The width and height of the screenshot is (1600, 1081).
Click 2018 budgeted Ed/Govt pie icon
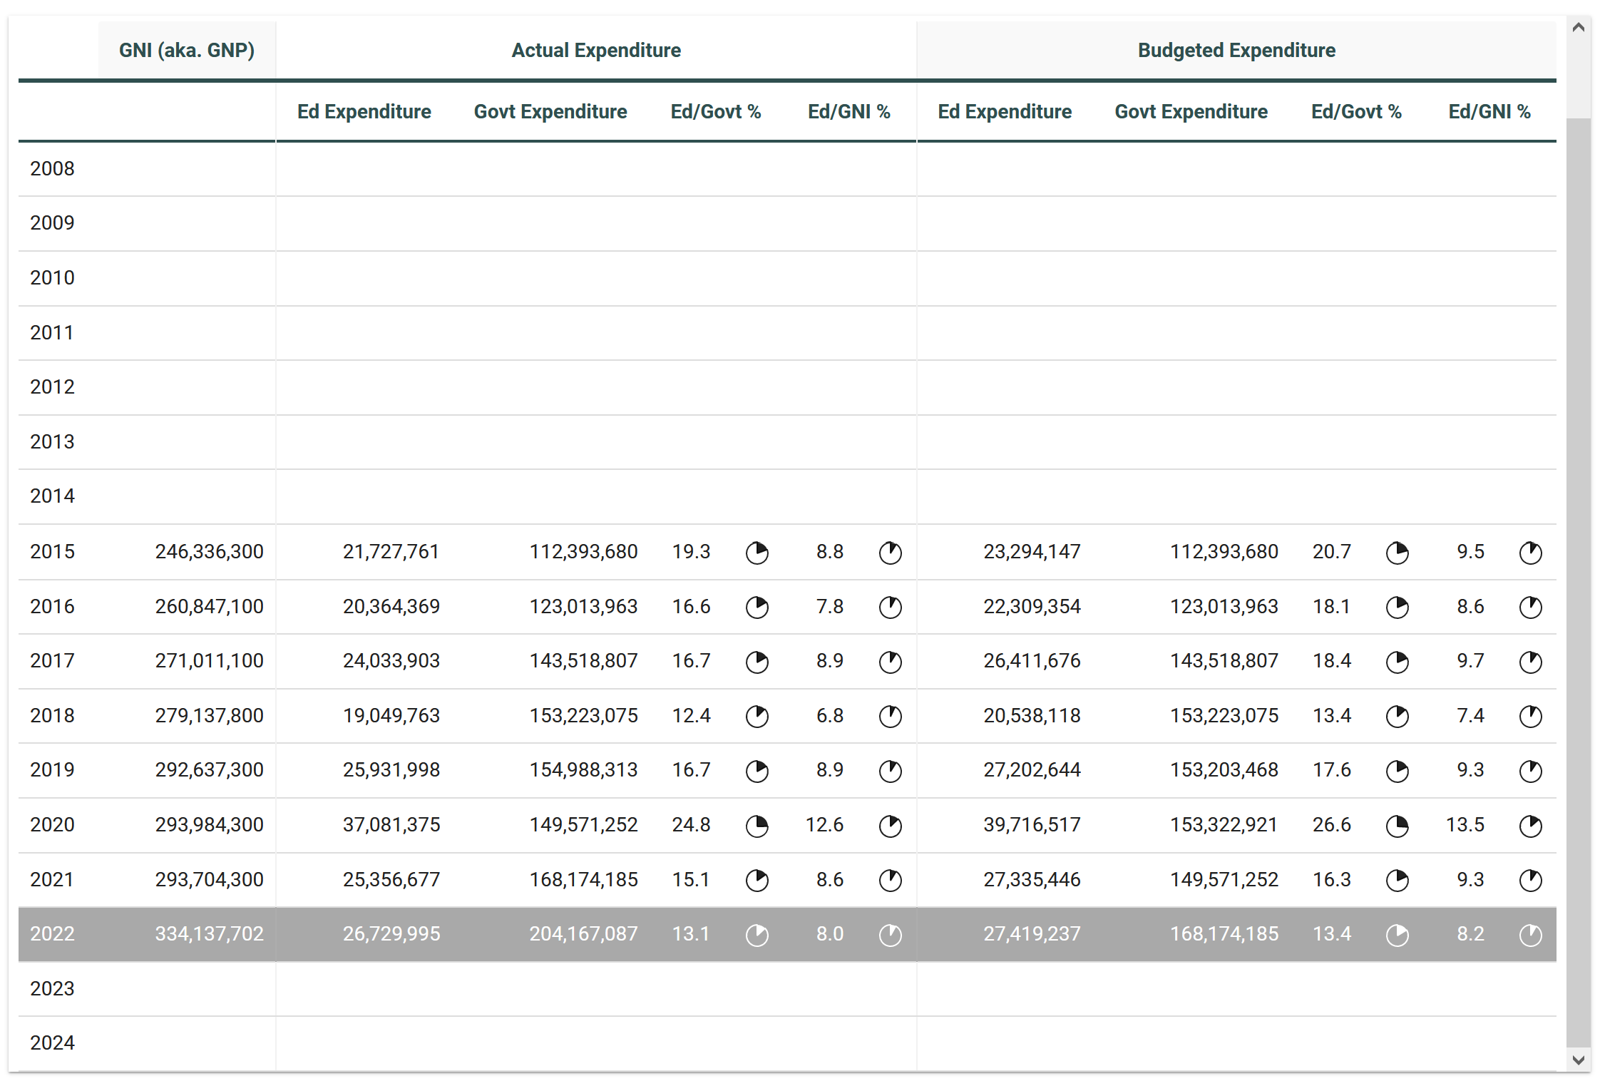click(x=1397, y=717)
